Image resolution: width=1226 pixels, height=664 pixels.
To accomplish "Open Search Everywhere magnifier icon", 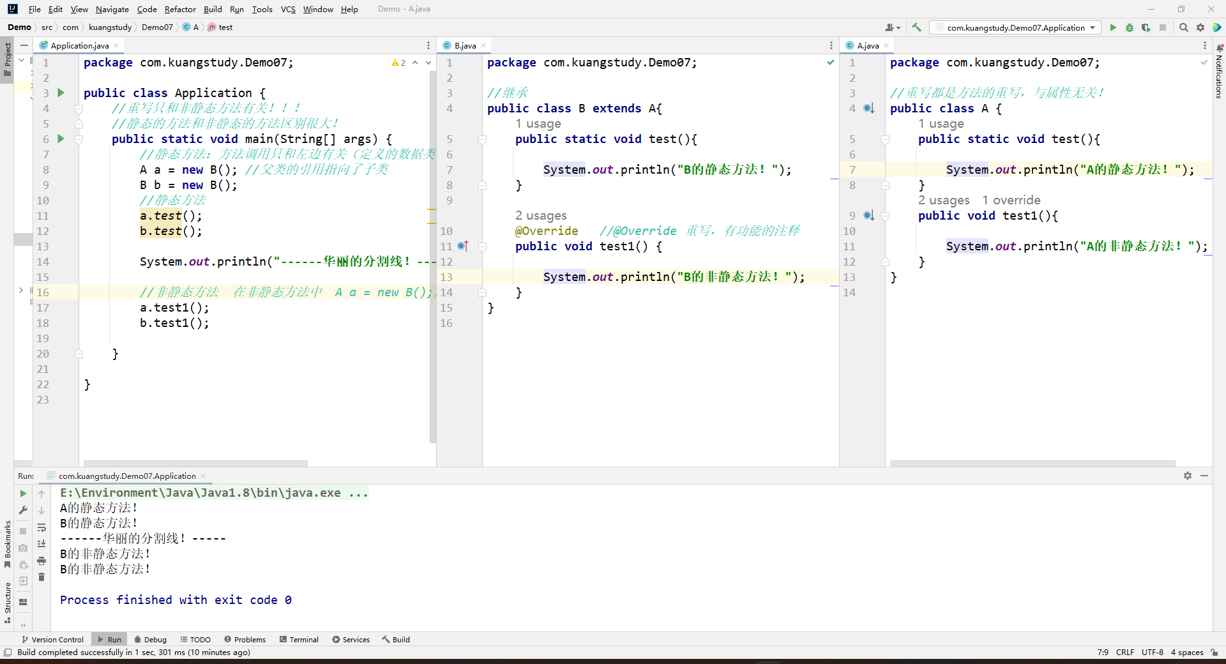I will tap(1184, 27).
